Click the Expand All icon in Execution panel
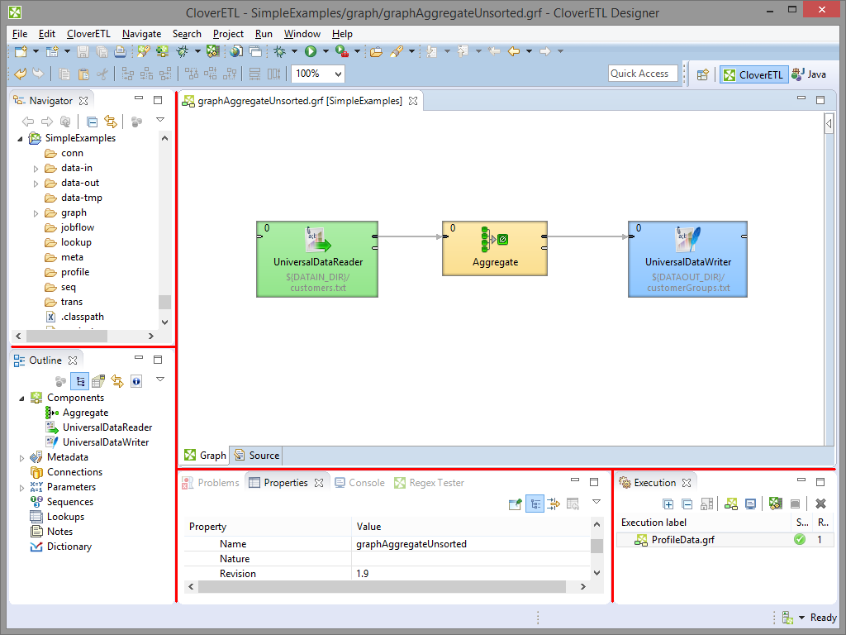The height and width of the screenshot is (635, 846). pos(668,504)
